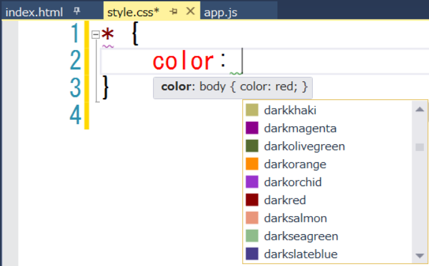Click the scrollbar thumb of the autocomplete list
The height and width of the screenshot is (266, 429).
(420, 147)
